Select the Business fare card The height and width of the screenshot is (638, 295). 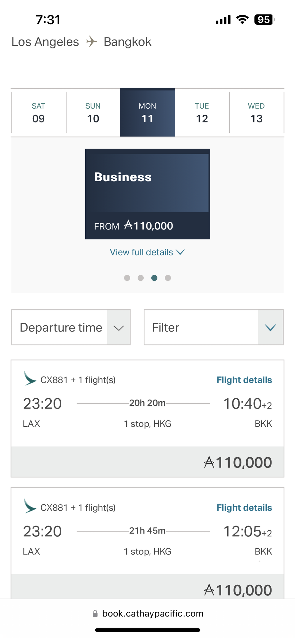coord(147,194)
